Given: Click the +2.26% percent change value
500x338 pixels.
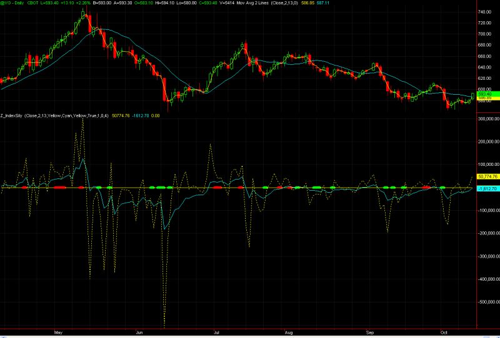Looking at the screenshot, I should point(83,3).
